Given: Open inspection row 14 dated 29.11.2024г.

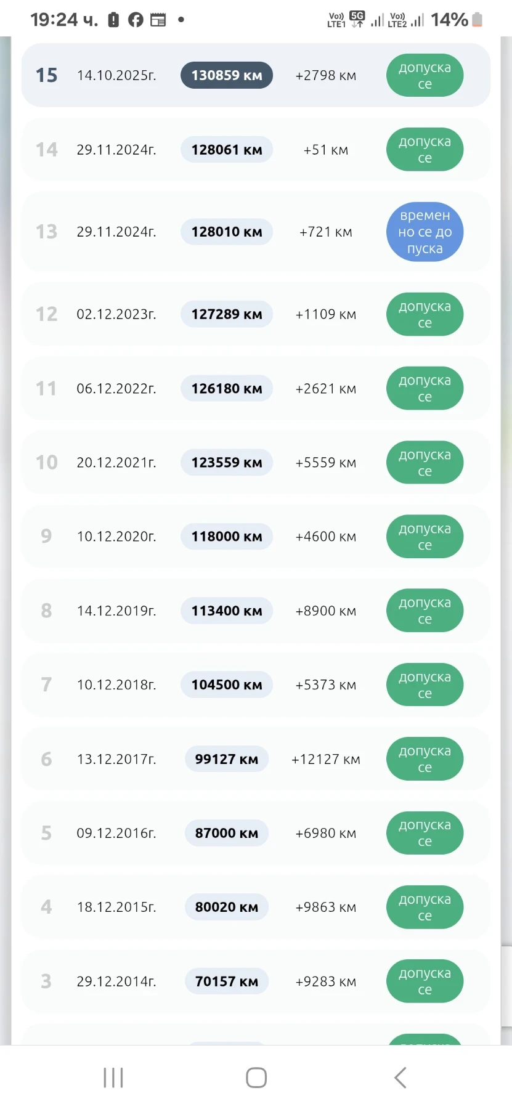Looking at the screenshot, I should pyautogui.click(x=256, y=150).
